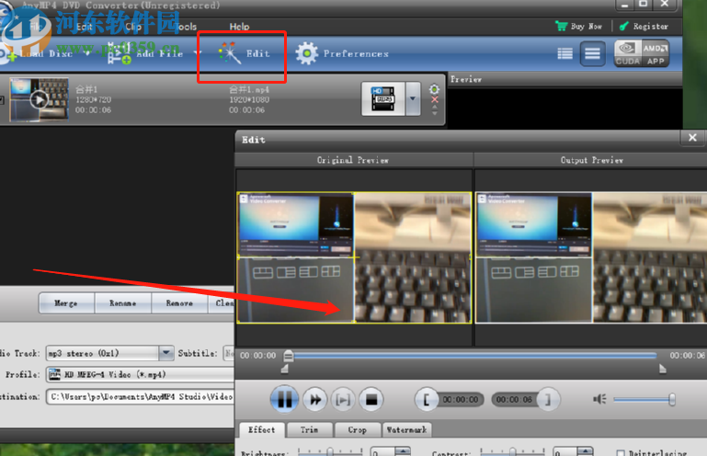Click the Brightness slider handle
The height and width of the screenshot is (456, 707).
tap(330, 451)
